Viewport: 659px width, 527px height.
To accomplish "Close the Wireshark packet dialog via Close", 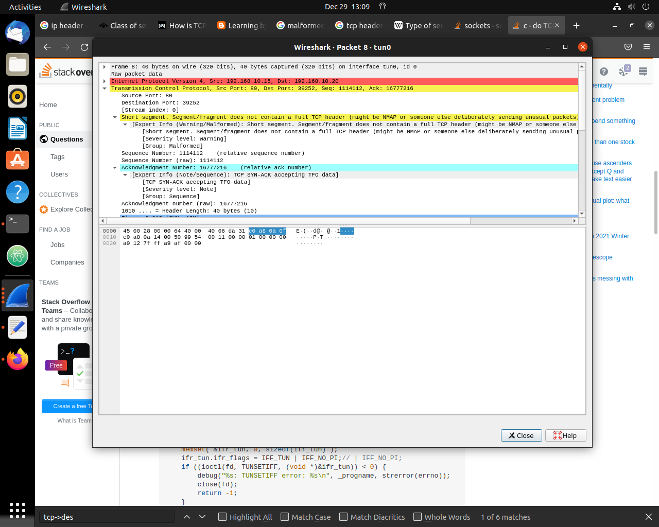I will click(521, 435).
